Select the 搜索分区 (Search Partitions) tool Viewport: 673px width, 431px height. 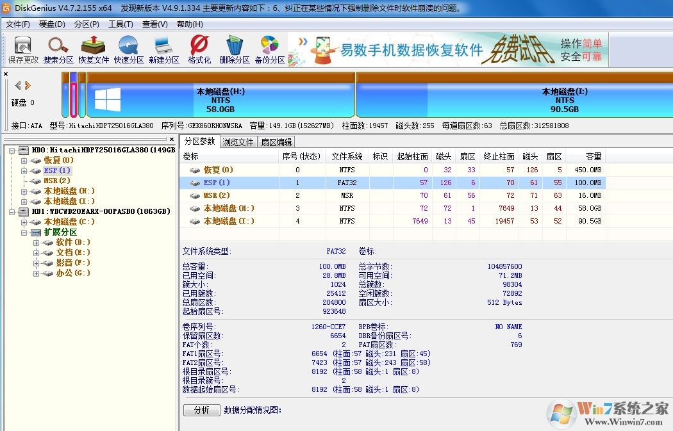(x=58, y=49)
